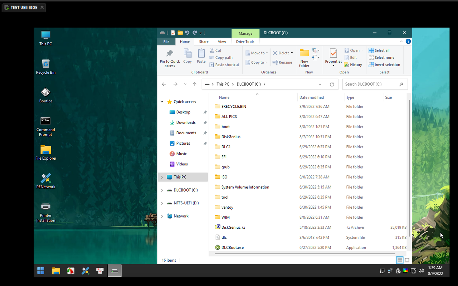The width and height of the screenshot is (458, 286).
Task: Open the File menu tab
Action: (x=166, y=42)
